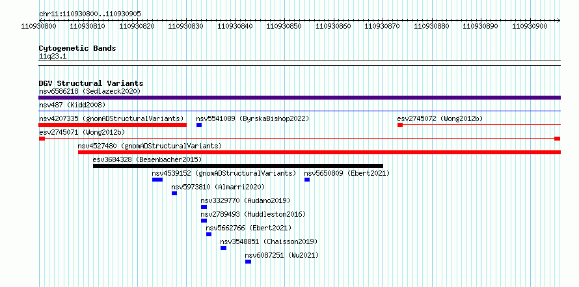The width and height of the screenshot is (579, 287).
Task: Select the thin blue nsv487 variant line
Action: click(299, 111)
